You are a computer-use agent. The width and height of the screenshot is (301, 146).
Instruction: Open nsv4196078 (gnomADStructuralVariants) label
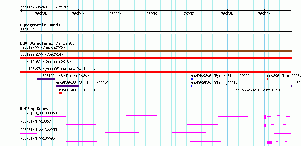tap(58, 69)
